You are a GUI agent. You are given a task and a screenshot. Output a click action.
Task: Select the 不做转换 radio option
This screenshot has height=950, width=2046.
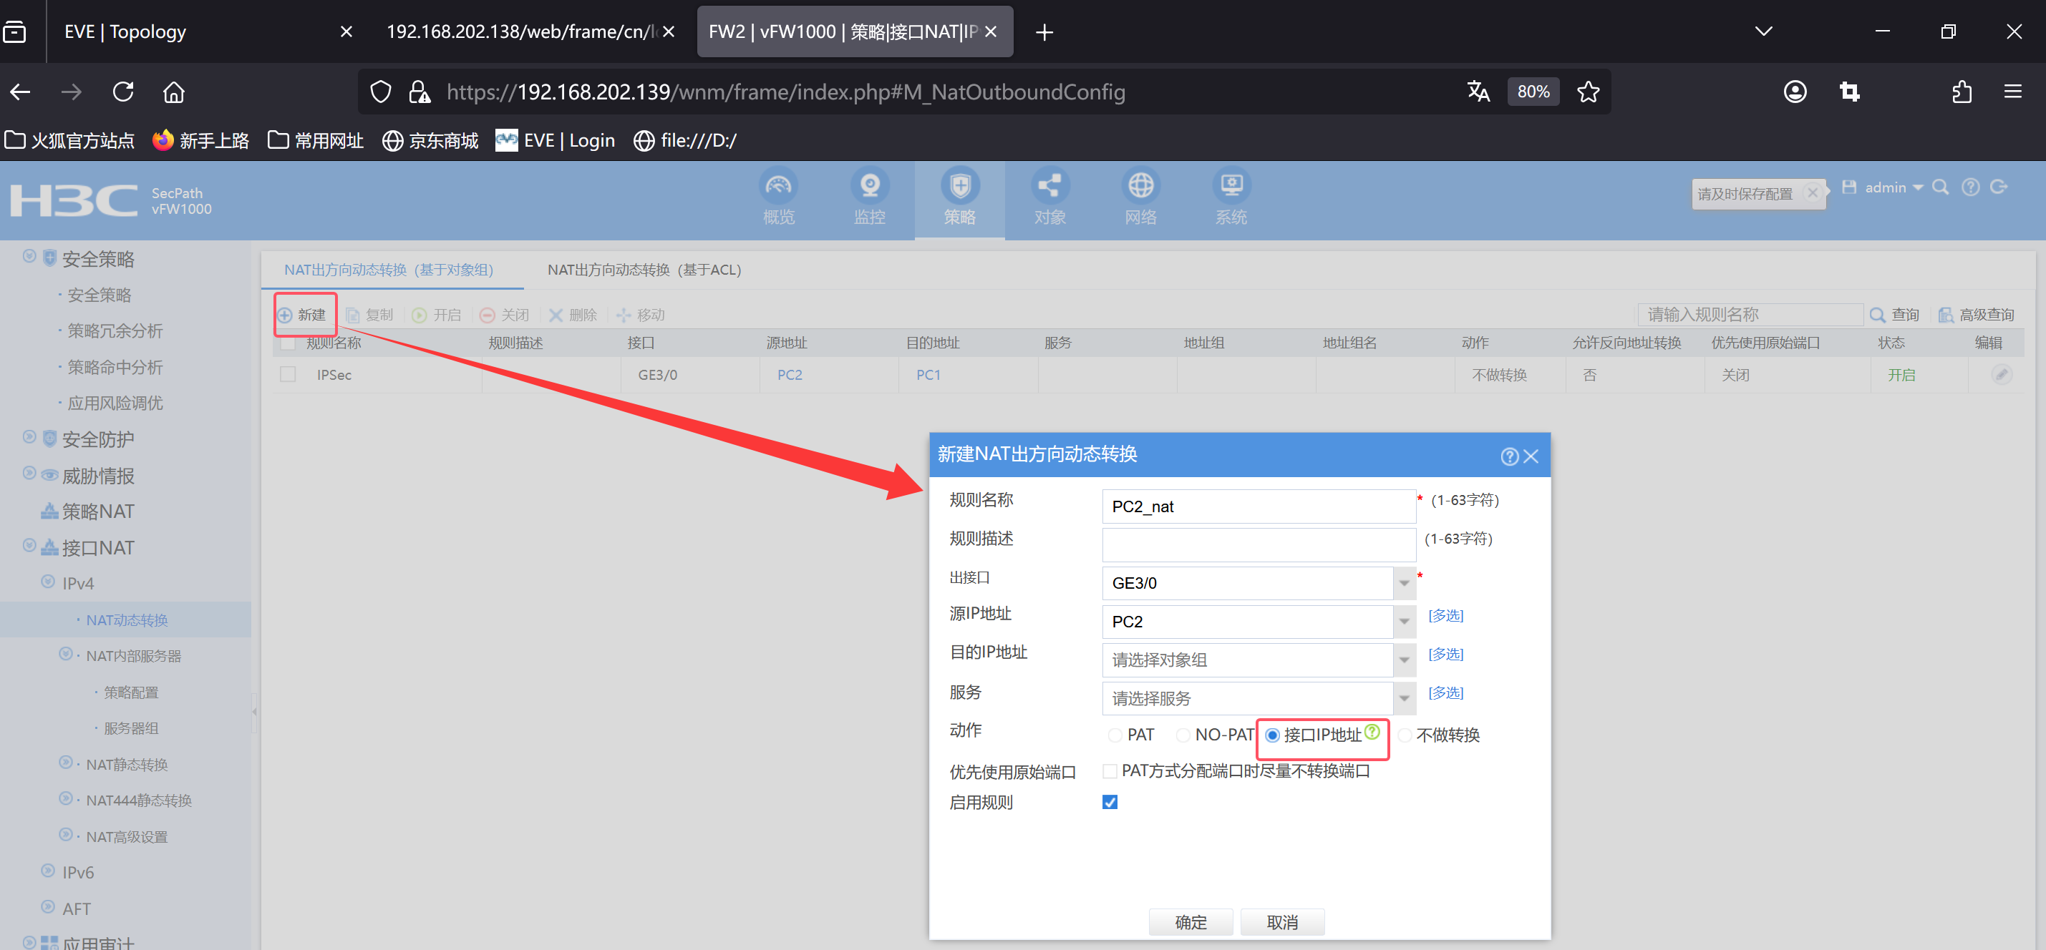(1405, 735)
